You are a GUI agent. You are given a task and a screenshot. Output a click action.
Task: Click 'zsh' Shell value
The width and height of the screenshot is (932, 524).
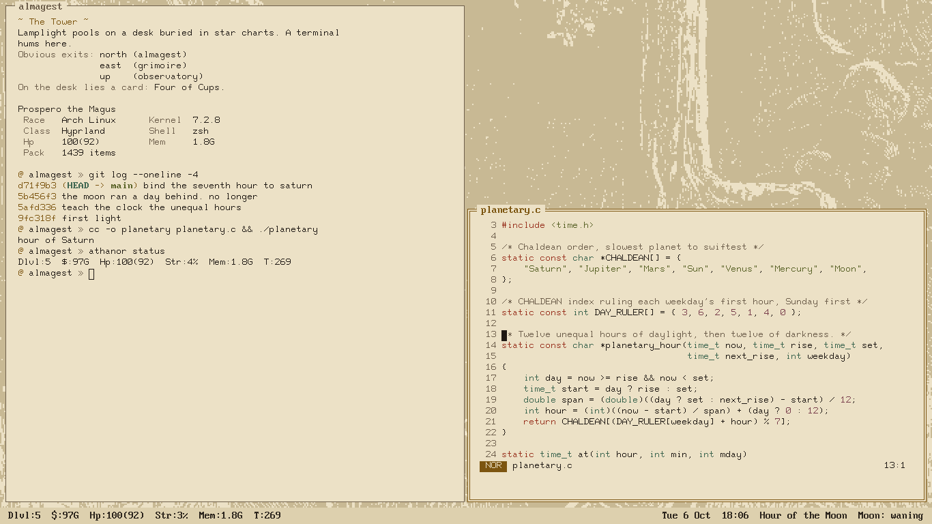pos(201,131)
